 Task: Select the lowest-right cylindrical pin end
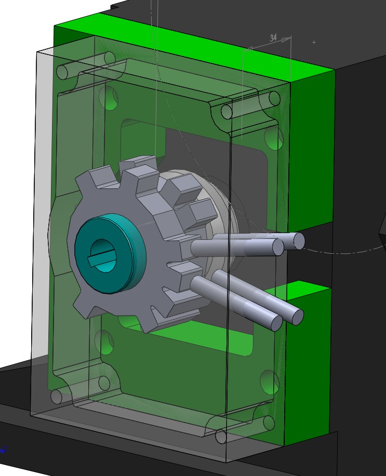tap(297, 316)
